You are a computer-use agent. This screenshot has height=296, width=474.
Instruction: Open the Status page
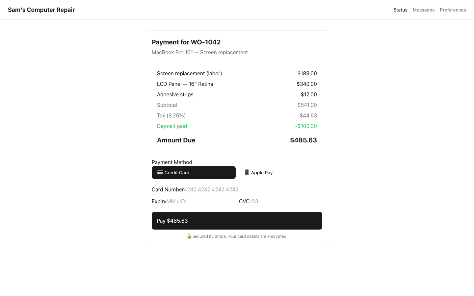tap(400, 10)
